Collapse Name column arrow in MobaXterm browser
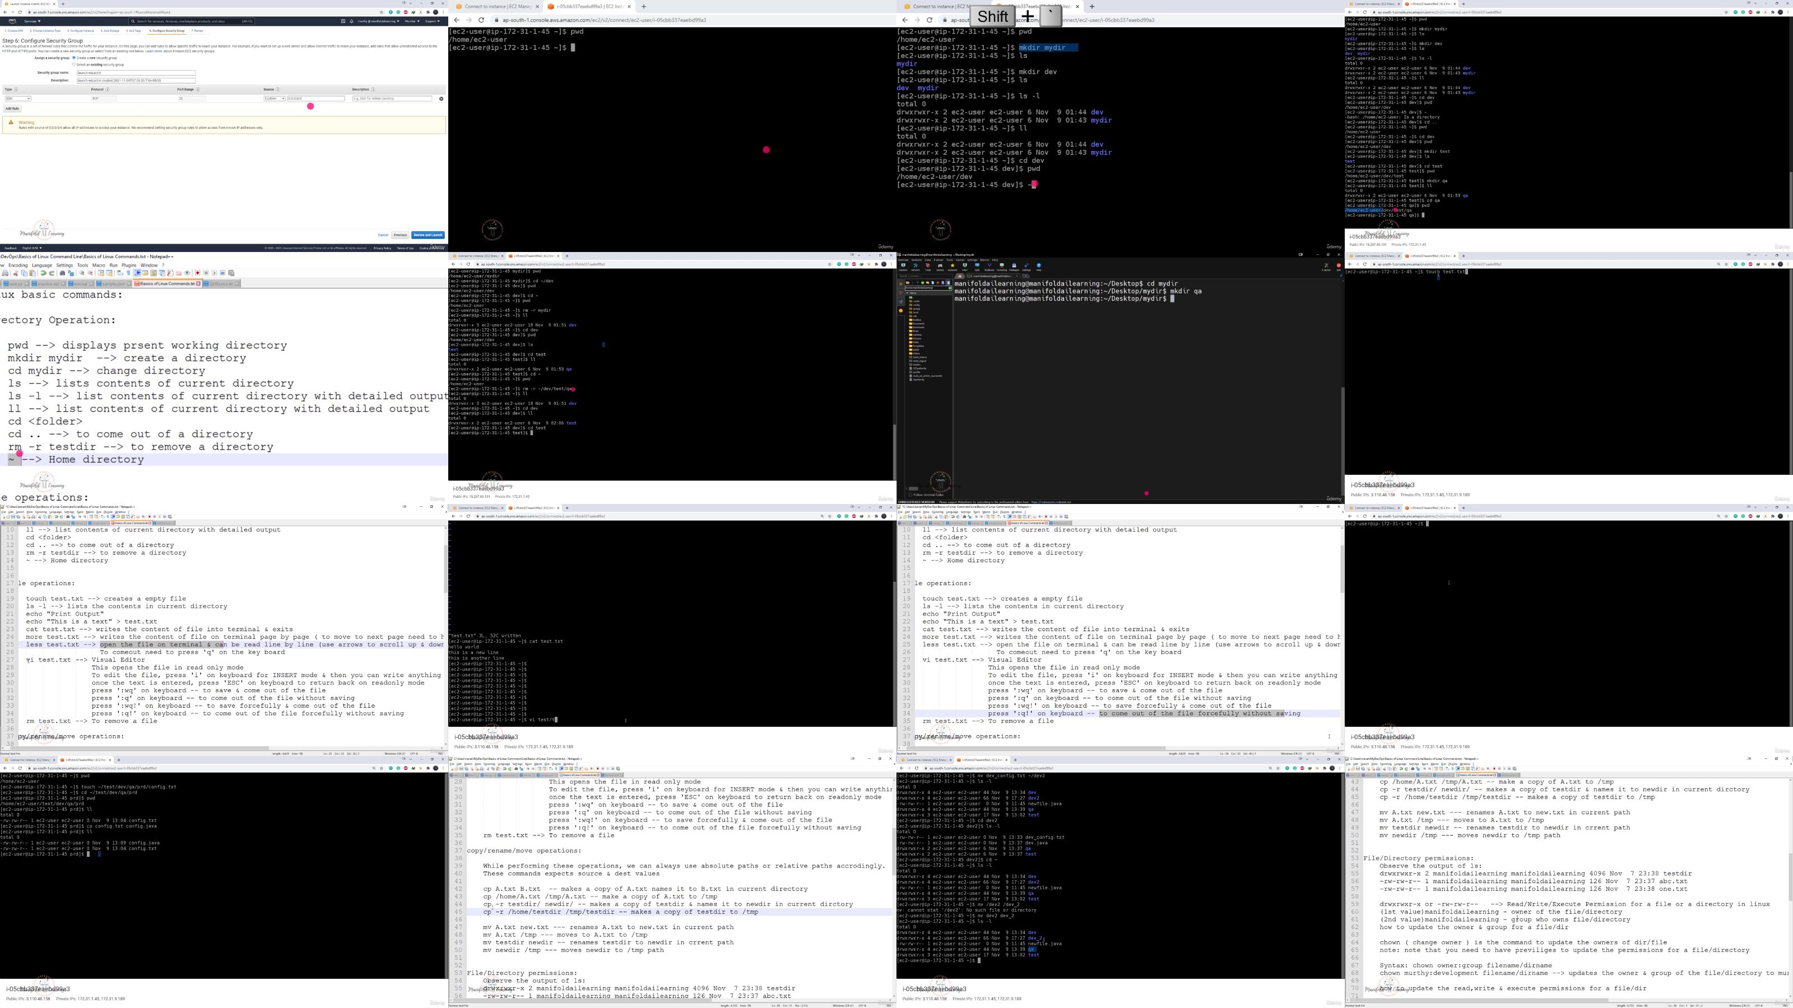The width and height of the screenshot is (1793, 1008). [x=908, y=293]
